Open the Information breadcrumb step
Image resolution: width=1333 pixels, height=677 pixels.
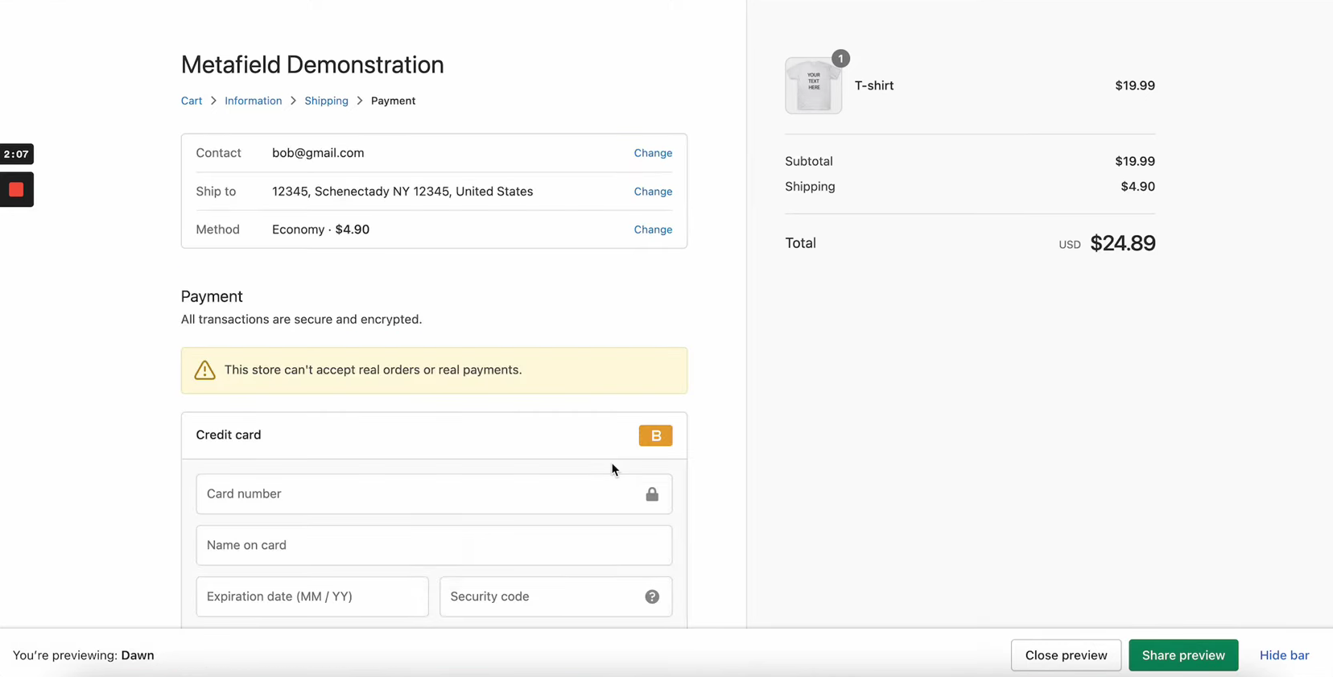pos(253,101)
